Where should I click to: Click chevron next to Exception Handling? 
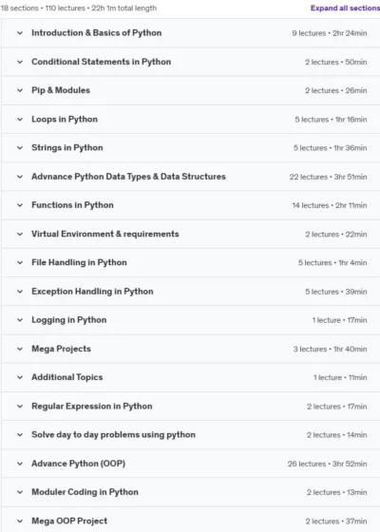pos(20,291)
